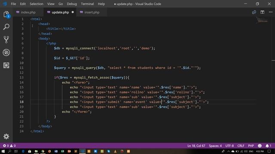Click the ENG input language indicator
This screenshot has height=154, width=275.
pos(251,151)
